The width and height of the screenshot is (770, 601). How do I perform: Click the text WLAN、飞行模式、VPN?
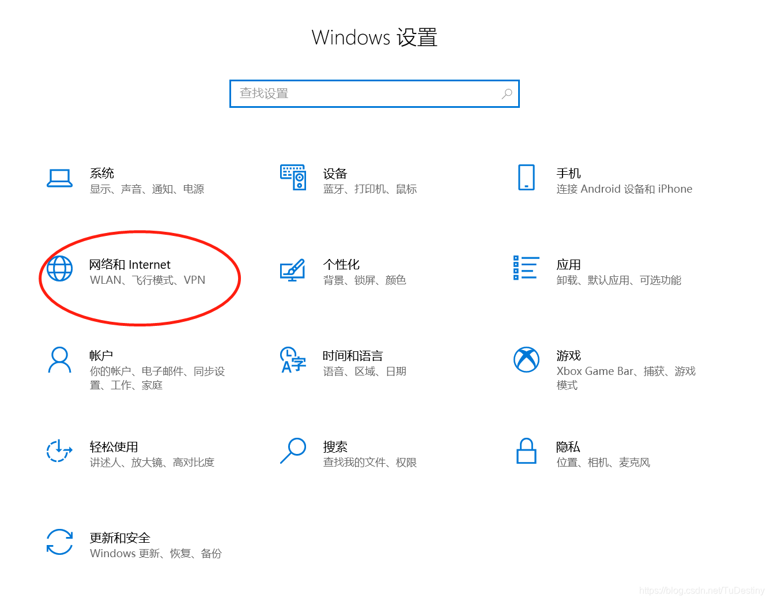pyautogui.click(x=148, y=280)
